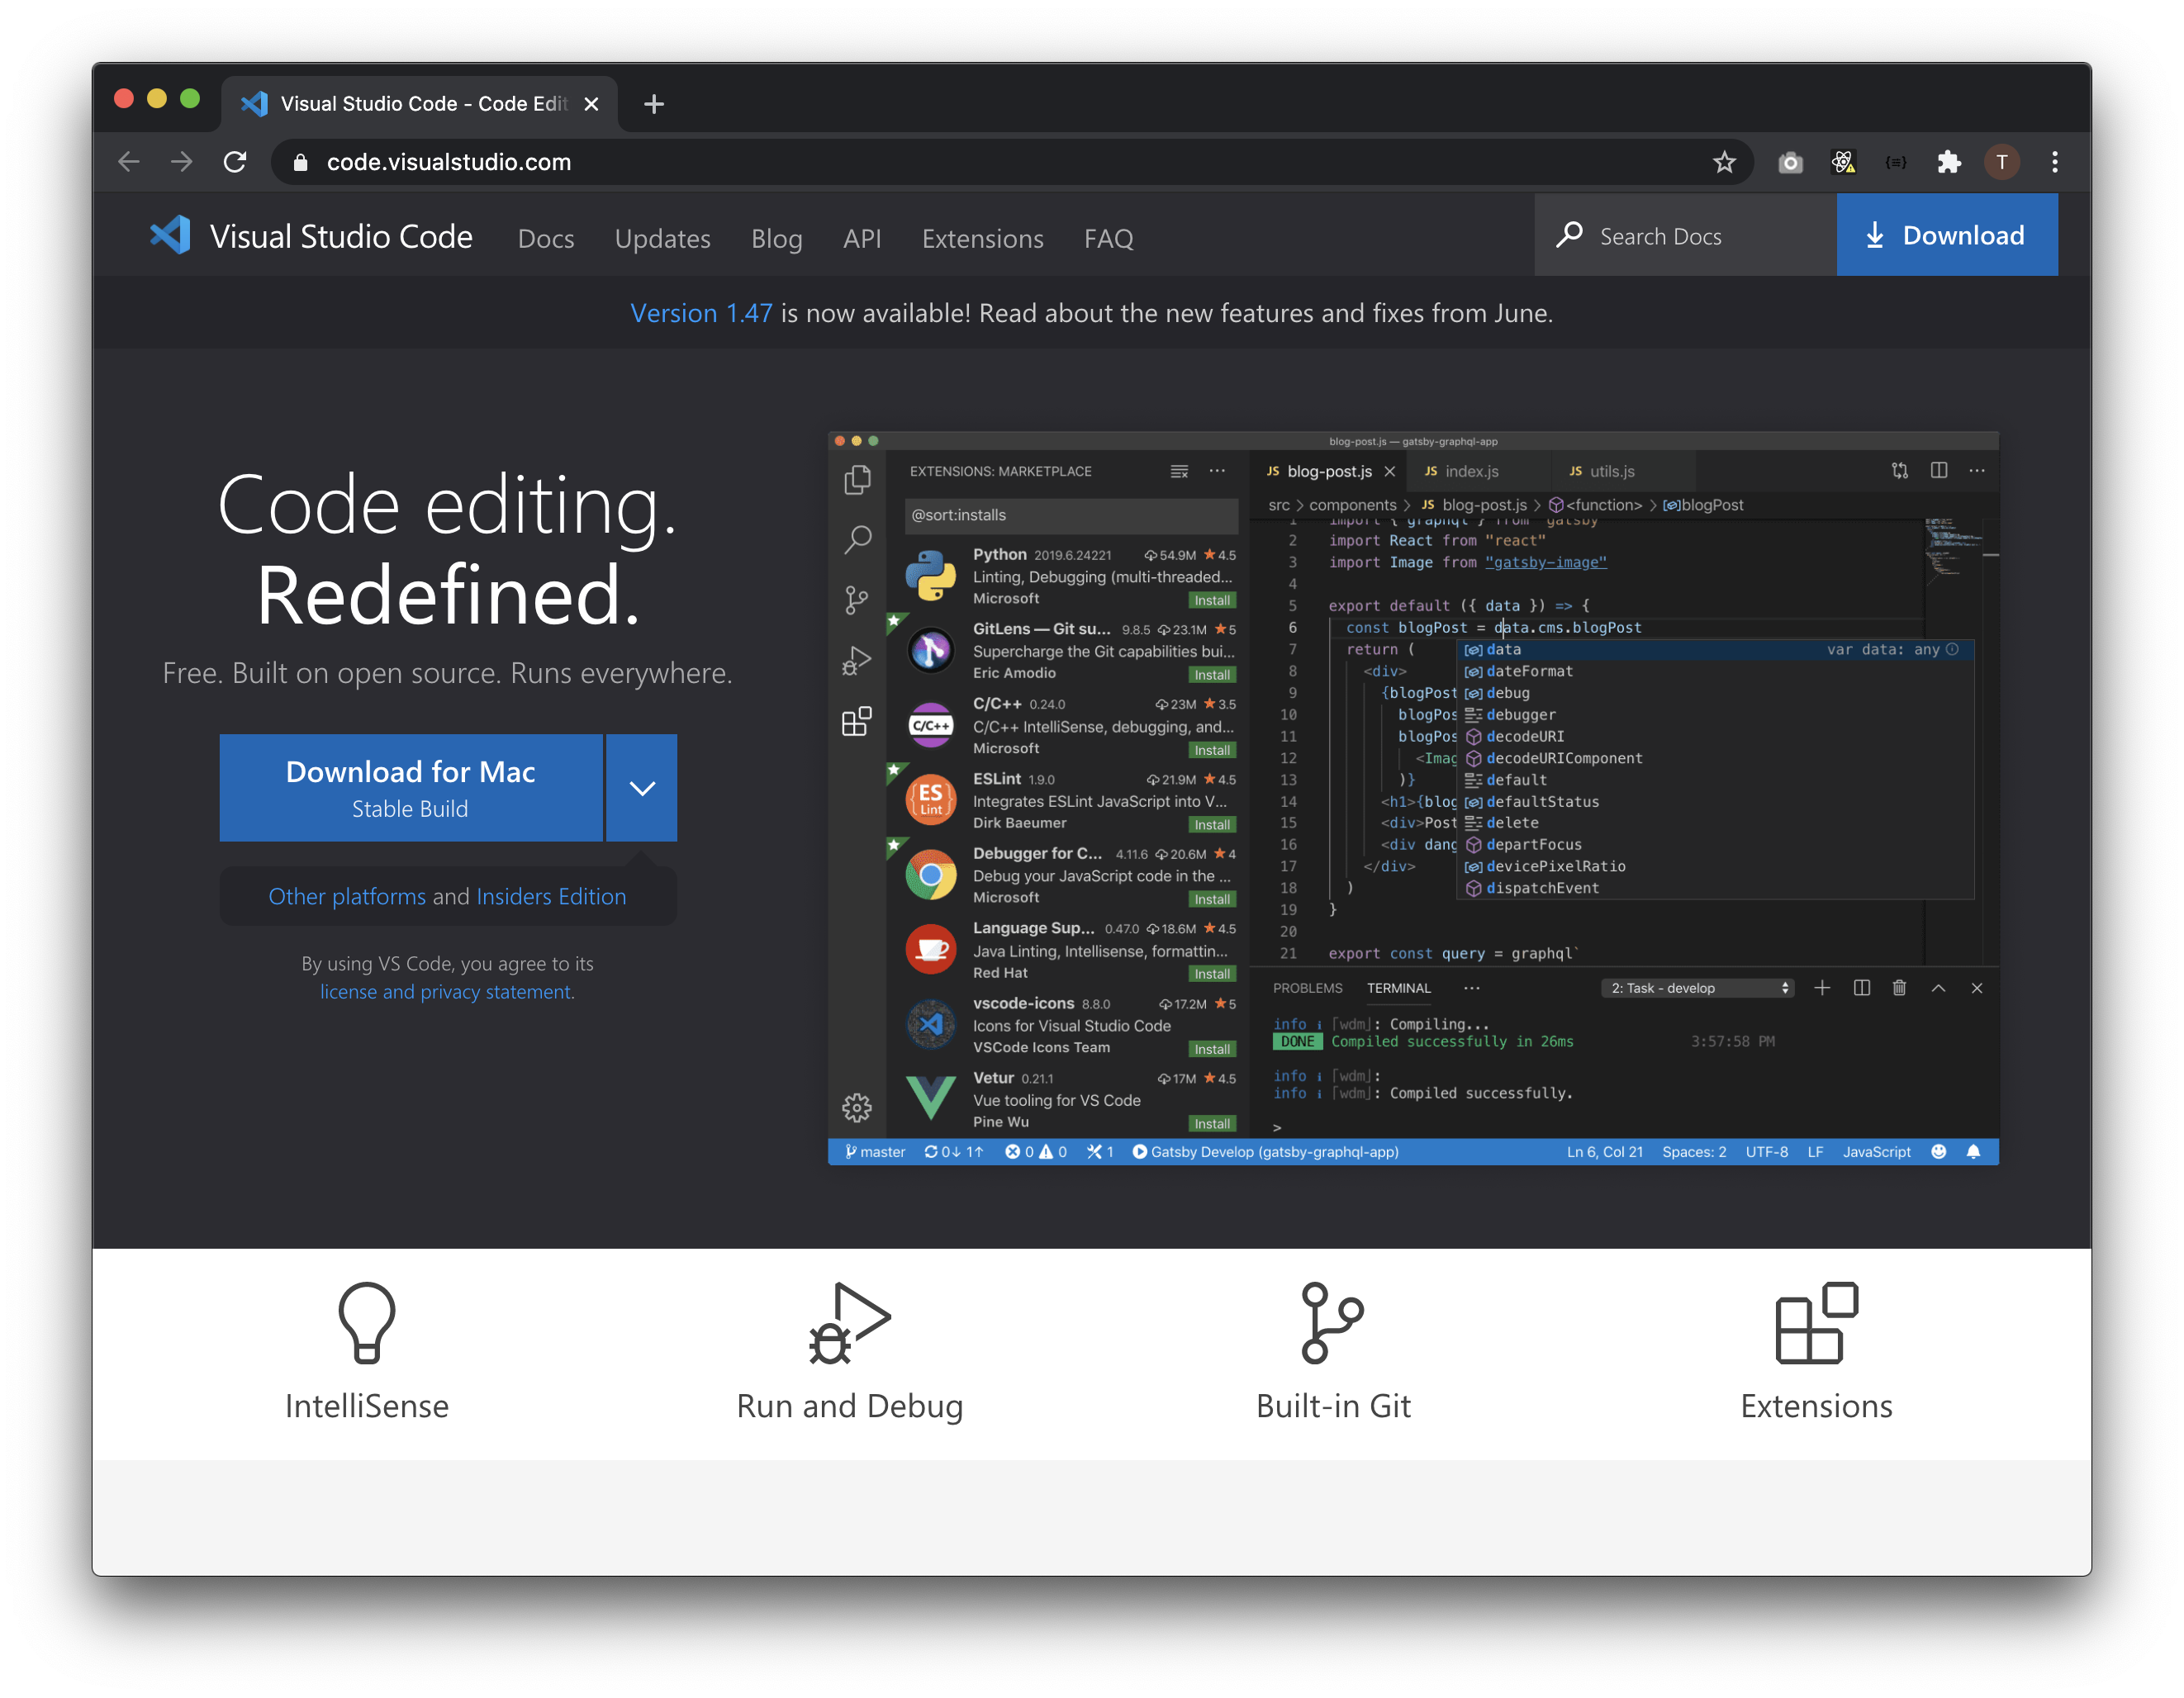This screenshot has height=1698, width=2184.
Task: Click the curly-braces extension icon
Action: pos(1896,162)
